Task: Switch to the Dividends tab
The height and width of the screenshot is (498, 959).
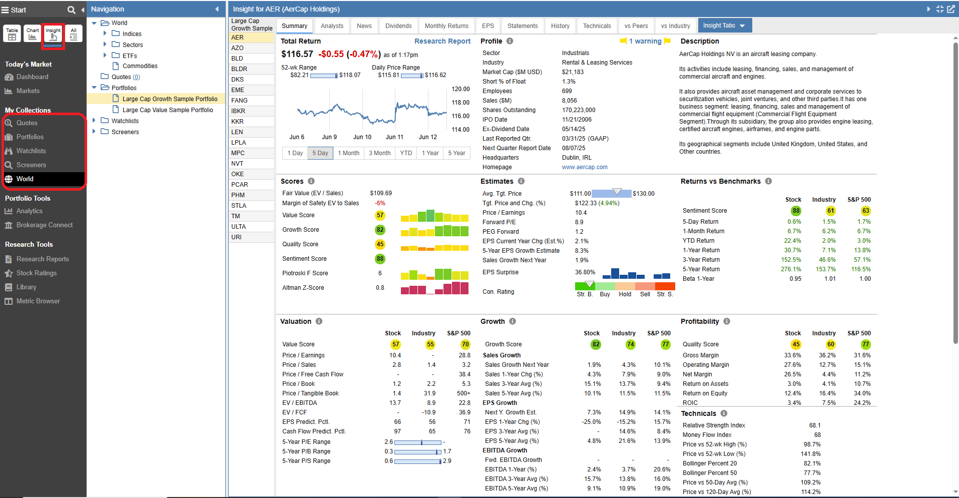Action: pyautogui.click(x=398, y=26)
